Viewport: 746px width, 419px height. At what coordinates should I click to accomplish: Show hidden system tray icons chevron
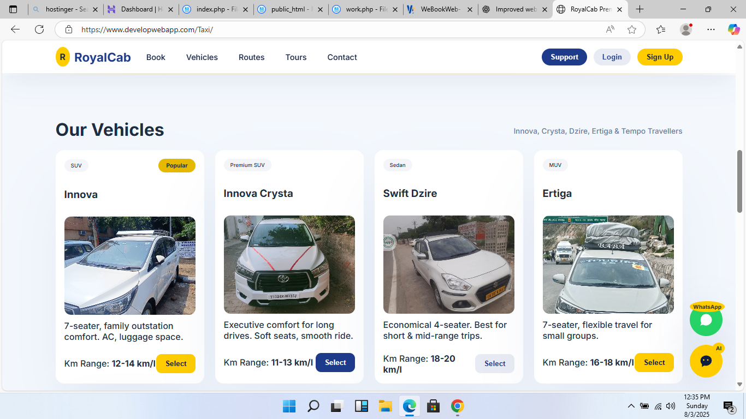[631, 406]
